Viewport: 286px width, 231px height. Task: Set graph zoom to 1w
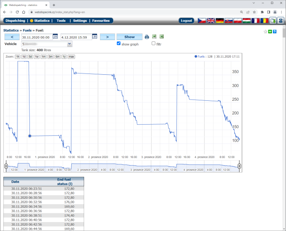(37, 57)
